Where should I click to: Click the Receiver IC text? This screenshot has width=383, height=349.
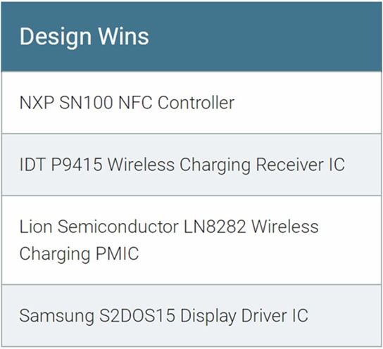click(x=300, y=165)
